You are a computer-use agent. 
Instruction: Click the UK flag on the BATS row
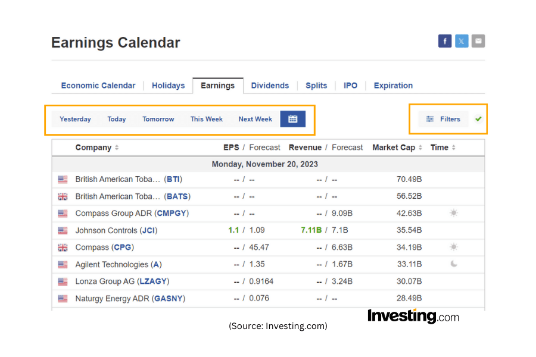[x=63, y=196]
